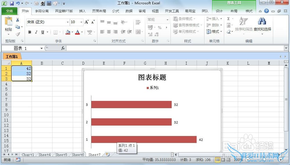Open the 文件 File tab
Image resolution: width=290 pixels, height=165 pixels.
click(x=10, y=11)
